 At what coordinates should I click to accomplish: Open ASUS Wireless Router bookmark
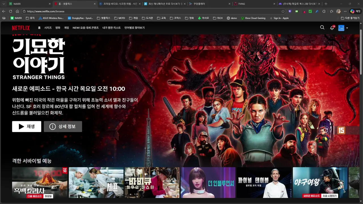coord(51,18)
